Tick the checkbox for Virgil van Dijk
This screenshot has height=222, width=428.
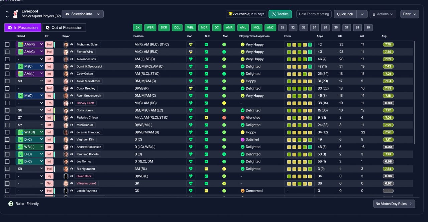point(7,140)
